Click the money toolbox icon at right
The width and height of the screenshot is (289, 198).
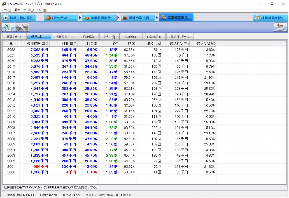point(281,28)
